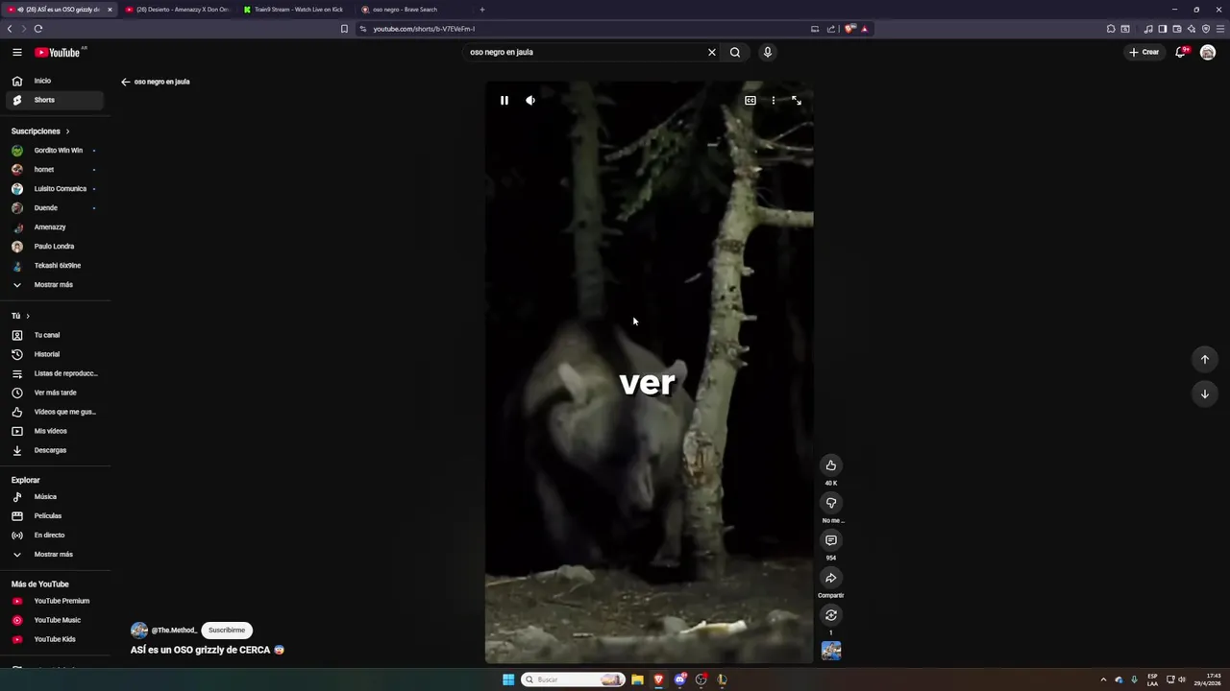1230x691 pixels.
Task: Open Descargas in sidebar
Action: (54, 450)
